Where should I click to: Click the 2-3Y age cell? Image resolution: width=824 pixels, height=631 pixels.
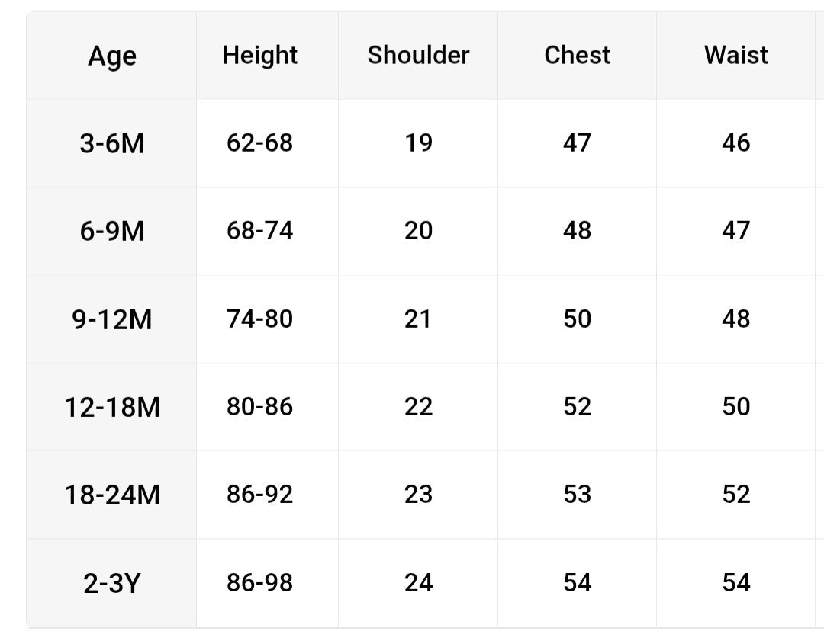click(x=112, y=583)
